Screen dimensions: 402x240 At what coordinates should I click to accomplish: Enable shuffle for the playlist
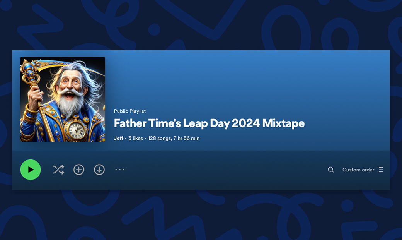point(58,170)
